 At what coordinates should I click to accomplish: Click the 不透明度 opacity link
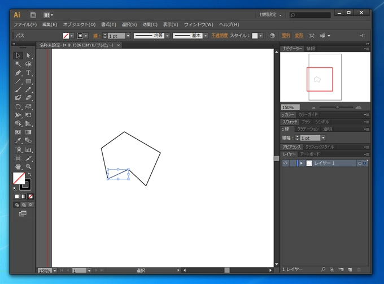(x=220, y=36)
